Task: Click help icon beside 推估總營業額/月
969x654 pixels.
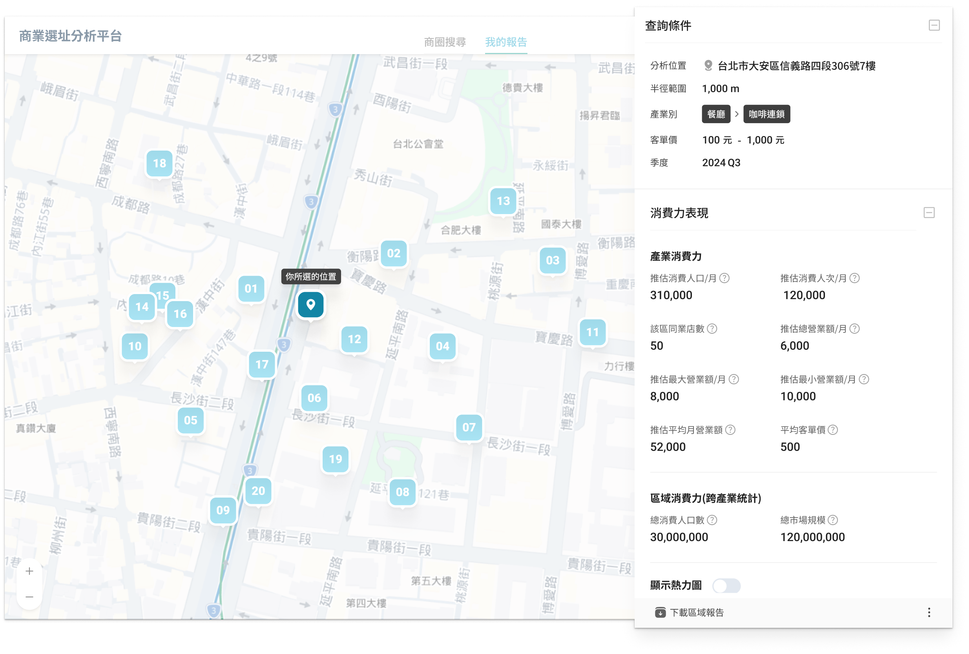Action: click(855, 329)
